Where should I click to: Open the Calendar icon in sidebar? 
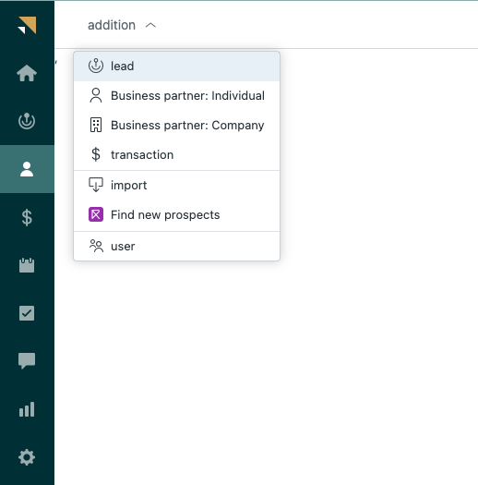(27, 265)
